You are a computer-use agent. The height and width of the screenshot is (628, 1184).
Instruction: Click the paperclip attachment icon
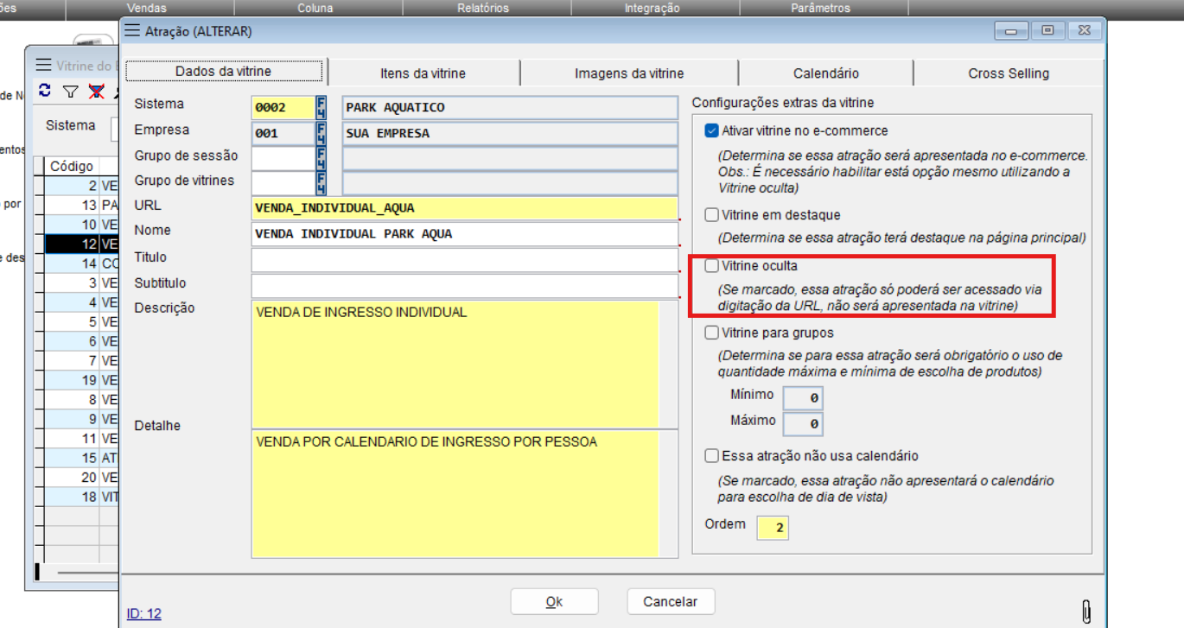pyautogui.click(x=1086, y=611)
